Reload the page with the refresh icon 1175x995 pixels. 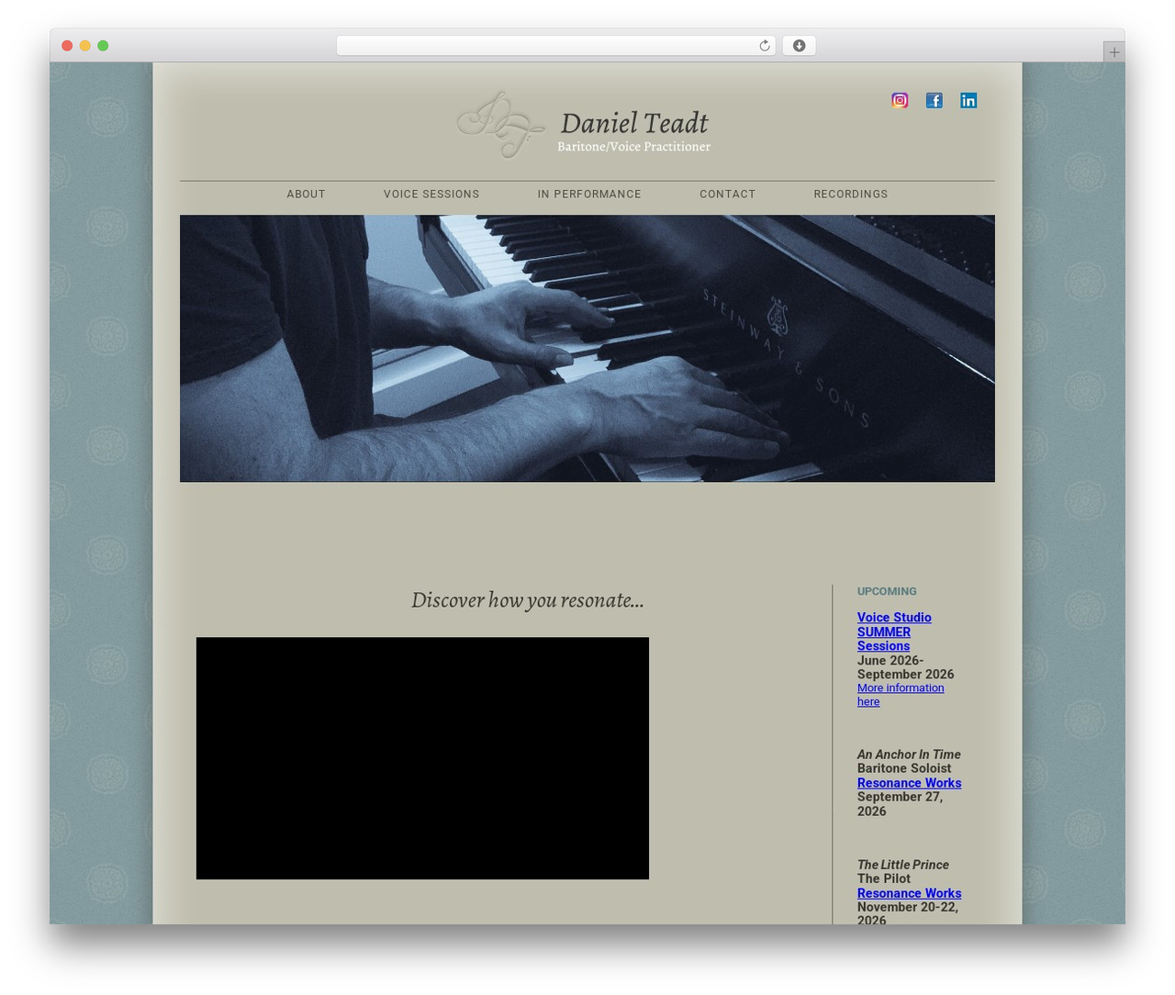[x=764, y=46]
